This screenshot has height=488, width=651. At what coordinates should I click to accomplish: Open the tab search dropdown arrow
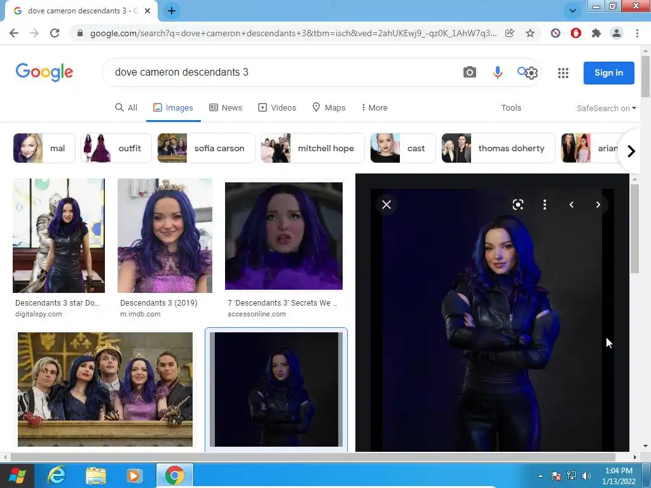tap(573, 11)
